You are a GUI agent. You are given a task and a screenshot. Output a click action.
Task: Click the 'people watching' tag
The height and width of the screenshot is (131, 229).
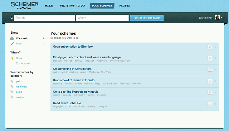point(69,72)
